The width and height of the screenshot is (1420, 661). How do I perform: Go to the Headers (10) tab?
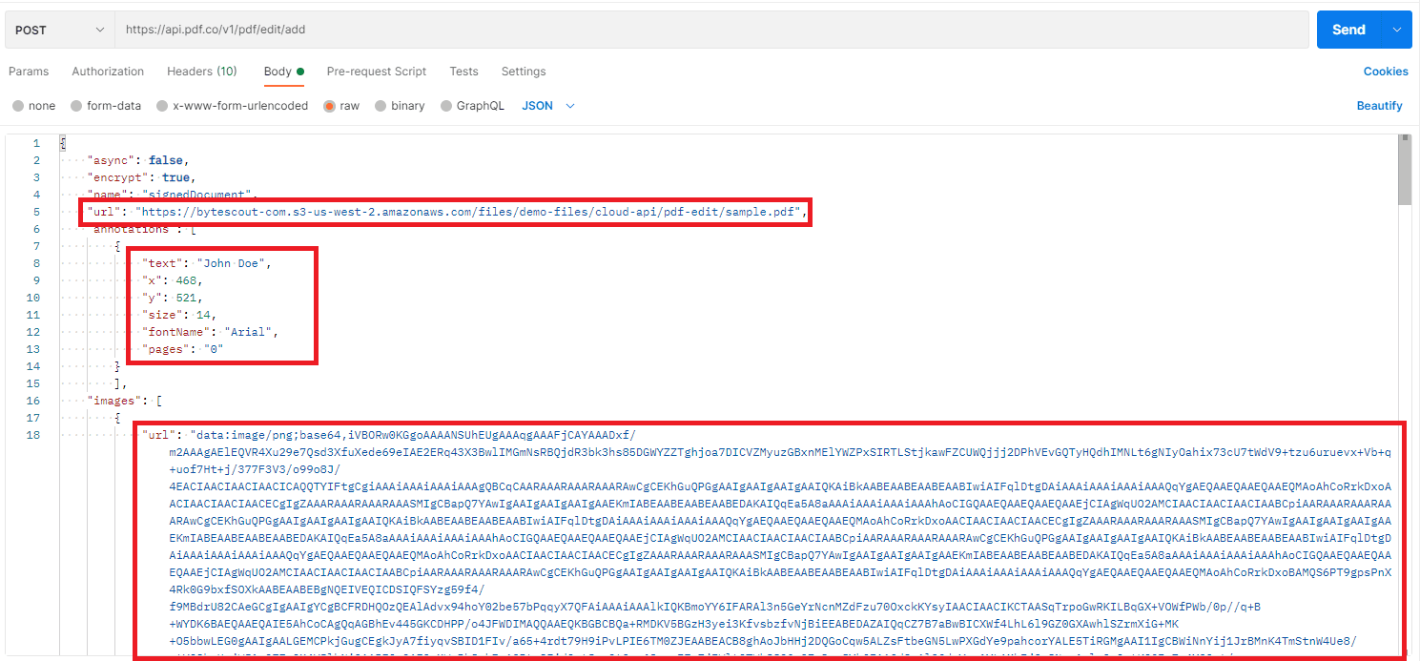coord(202,72)
